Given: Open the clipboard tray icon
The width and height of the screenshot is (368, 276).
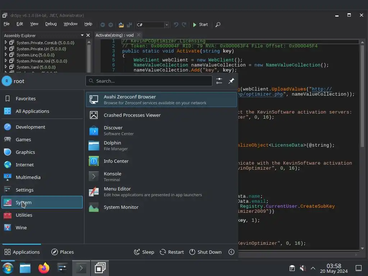Looking at the screenshot, I should (292, 268).
